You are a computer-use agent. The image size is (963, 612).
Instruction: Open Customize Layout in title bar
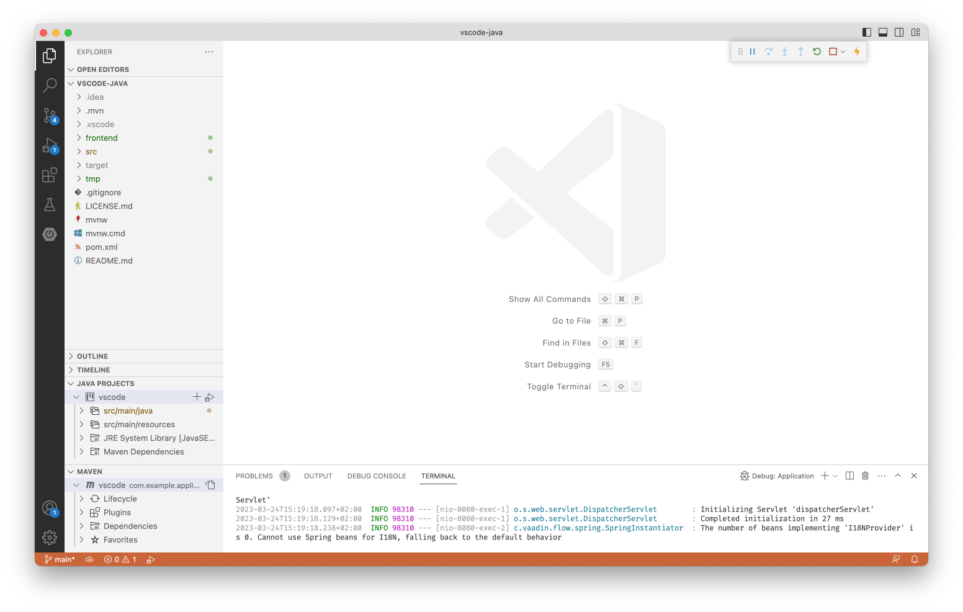click(x=916, y=32)
